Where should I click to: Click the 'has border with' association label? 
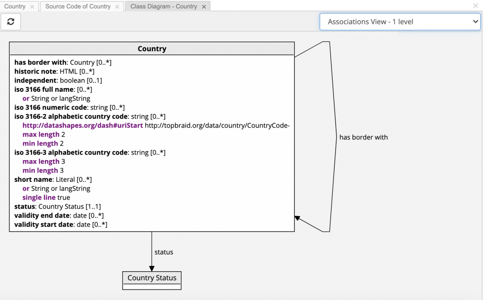364,137
